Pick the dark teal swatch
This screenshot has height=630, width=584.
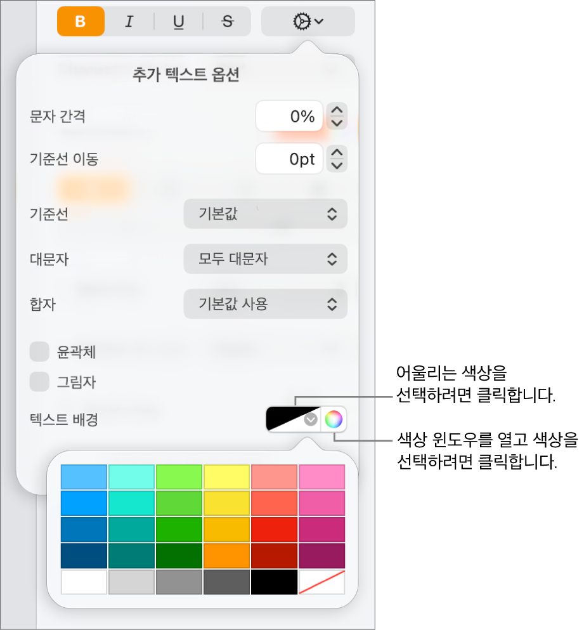coord(131,556)
